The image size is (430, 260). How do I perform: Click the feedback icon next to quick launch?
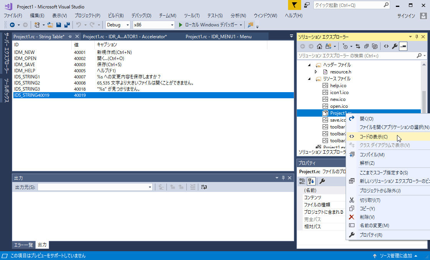(x=307, y=5)
